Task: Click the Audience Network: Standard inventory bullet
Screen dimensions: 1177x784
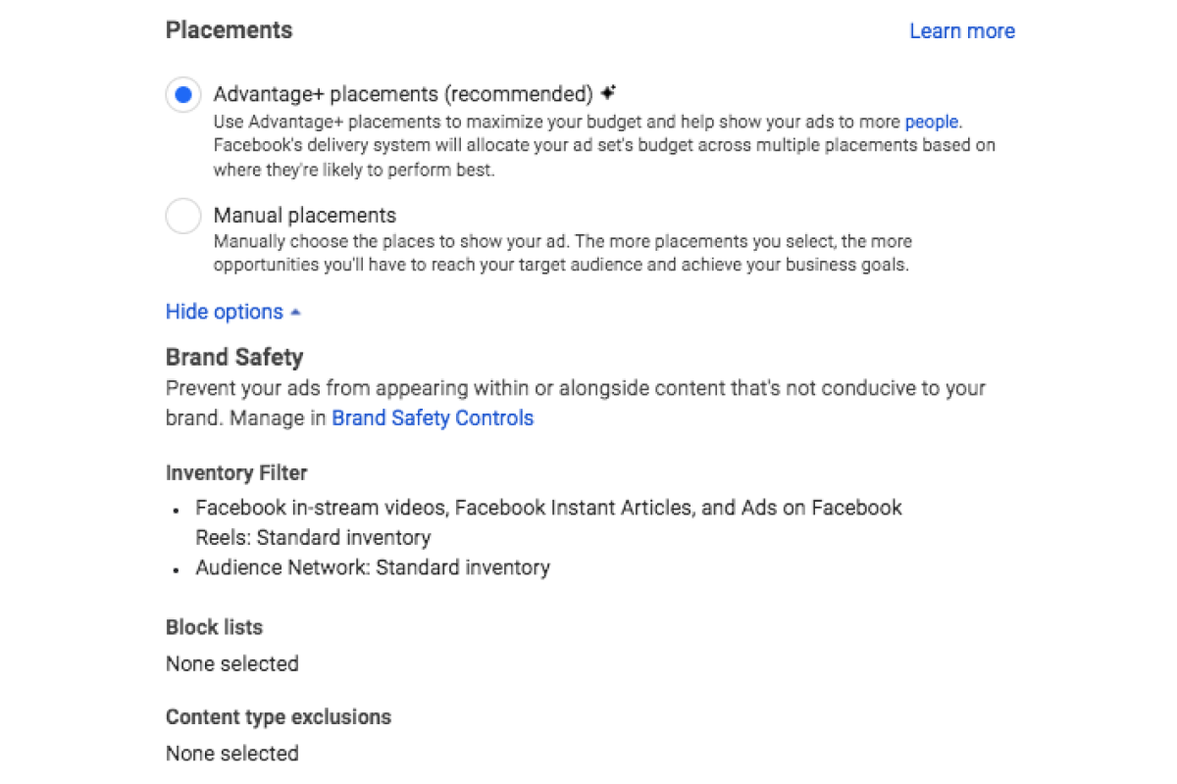Action: [x=373, y=567]
